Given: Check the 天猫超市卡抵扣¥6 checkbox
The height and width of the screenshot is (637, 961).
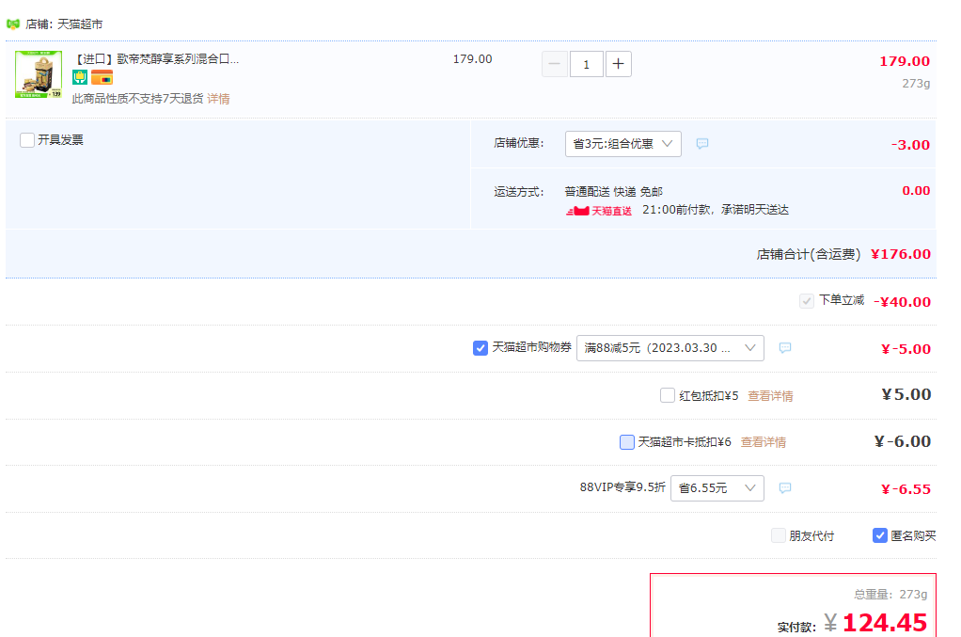Looking at the screenshot, I should [627, 442].
